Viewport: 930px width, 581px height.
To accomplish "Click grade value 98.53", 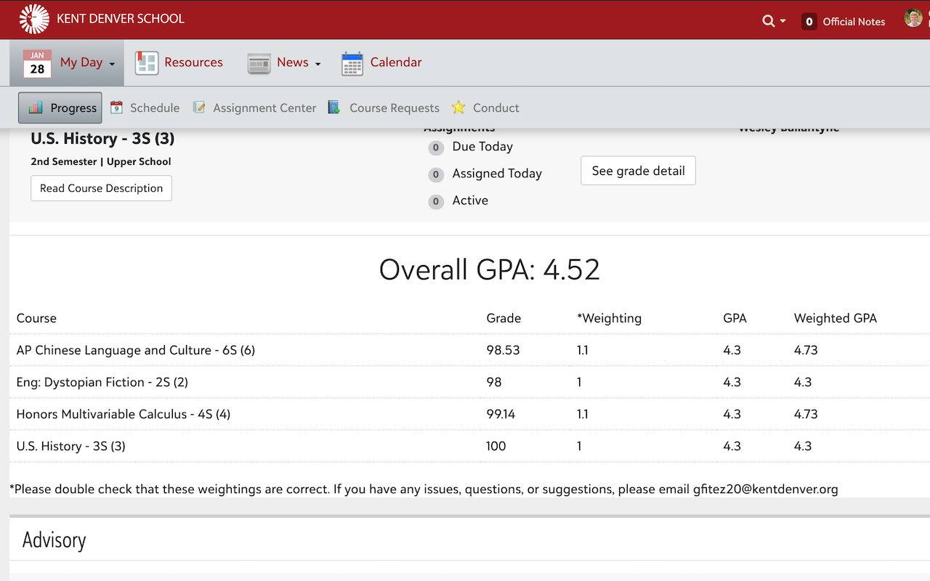I will click(503, 350).
